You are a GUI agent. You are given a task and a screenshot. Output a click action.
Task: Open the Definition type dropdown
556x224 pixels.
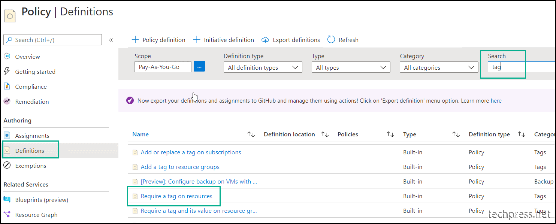point(263,67)
